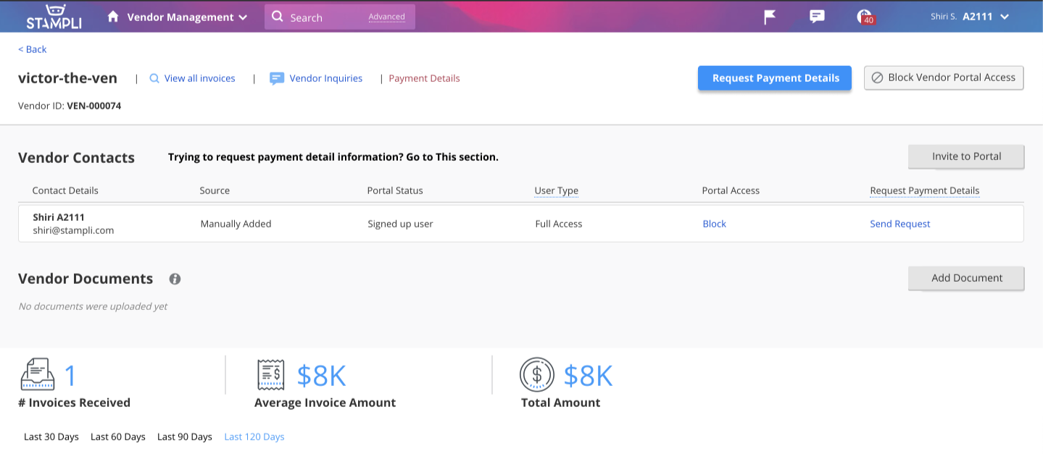Click the search magnifier icon
This screenshot has height=454, width=1043.
(277, 17)
